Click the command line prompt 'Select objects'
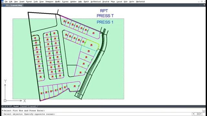This screenshot has height=116, width=207. coord(29,114)
